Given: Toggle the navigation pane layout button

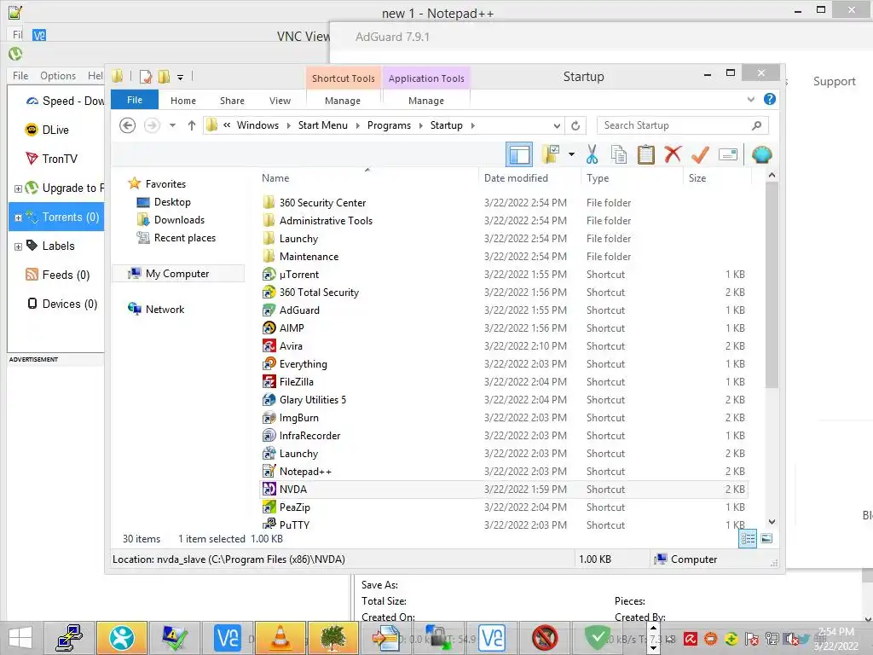Looking at the screenshot, I should point(519,155).
